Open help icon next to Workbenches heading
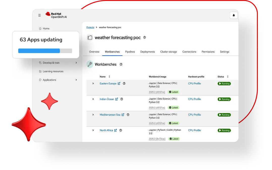The height and width of the screenshot is (170, 272). click(121, 64)
